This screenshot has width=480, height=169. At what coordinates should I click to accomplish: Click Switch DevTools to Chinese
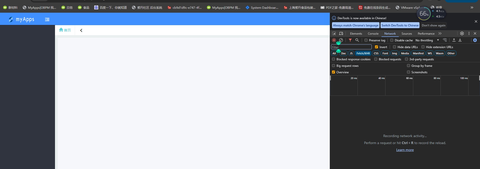[400, 25]
